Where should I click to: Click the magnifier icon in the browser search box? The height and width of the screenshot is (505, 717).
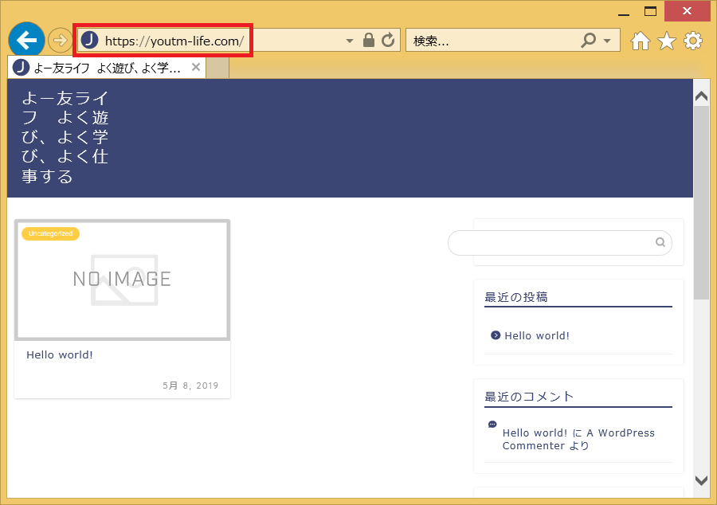pyautogui.click(x=589, y=41)
